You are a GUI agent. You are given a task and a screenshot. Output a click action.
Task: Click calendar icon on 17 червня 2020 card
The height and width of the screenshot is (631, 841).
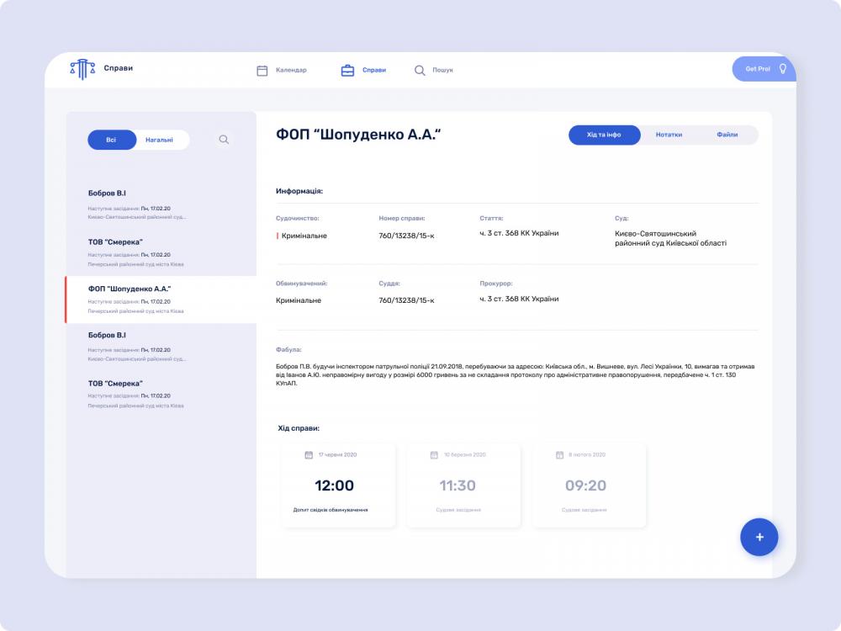point(309,455)
